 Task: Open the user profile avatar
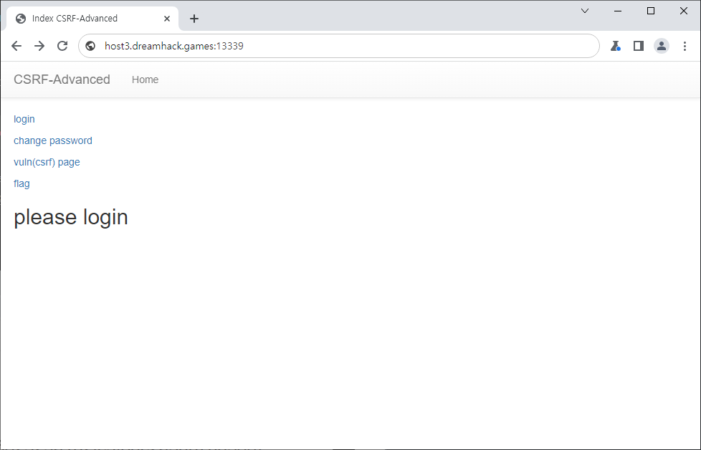point(662,46)
